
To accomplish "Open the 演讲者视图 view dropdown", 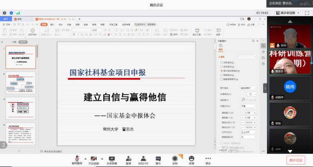I will 293,13.
